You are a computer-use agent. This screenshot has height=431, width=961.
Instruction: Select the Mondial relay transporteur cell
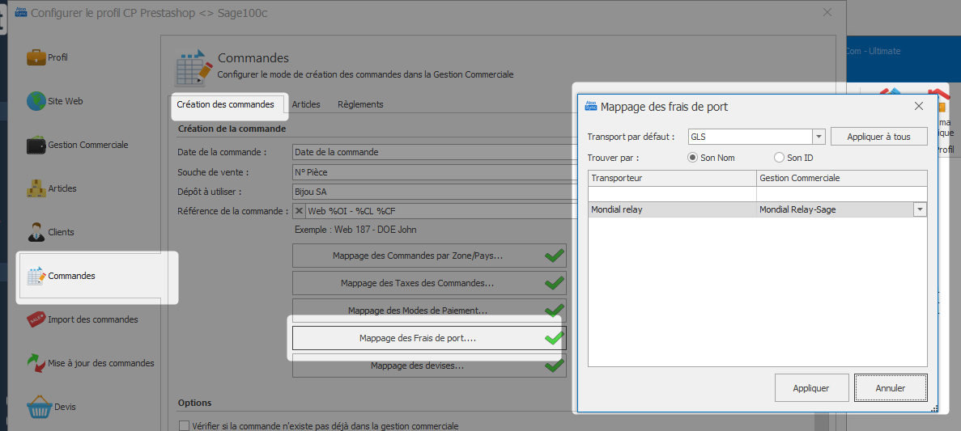(x=672, y=209)
